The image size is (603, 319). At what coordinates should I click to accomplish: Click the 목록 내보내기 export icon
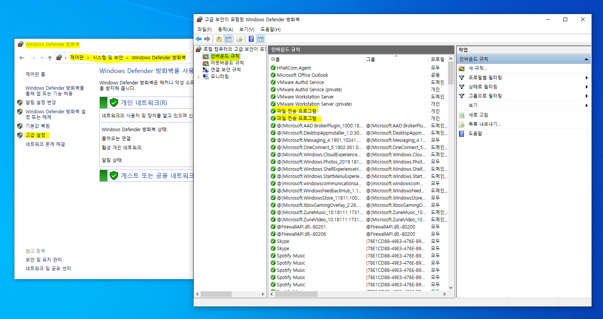[462, 124]
